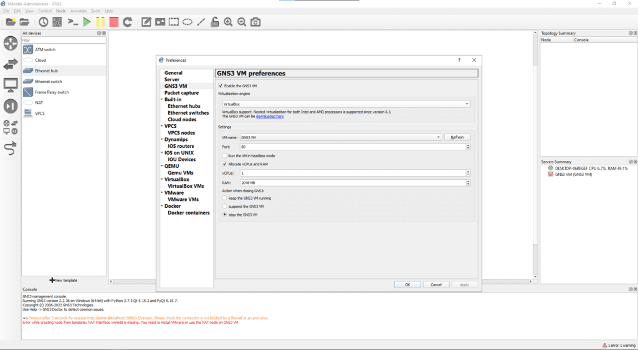
Task: Open the File menu
Action: pos(6,11)
